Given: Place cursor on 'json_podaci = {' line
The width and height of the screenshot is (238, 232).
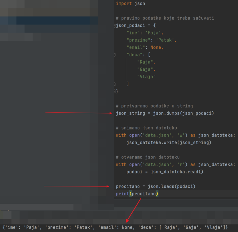Looking at the screenshot, I should pos(136,25).
